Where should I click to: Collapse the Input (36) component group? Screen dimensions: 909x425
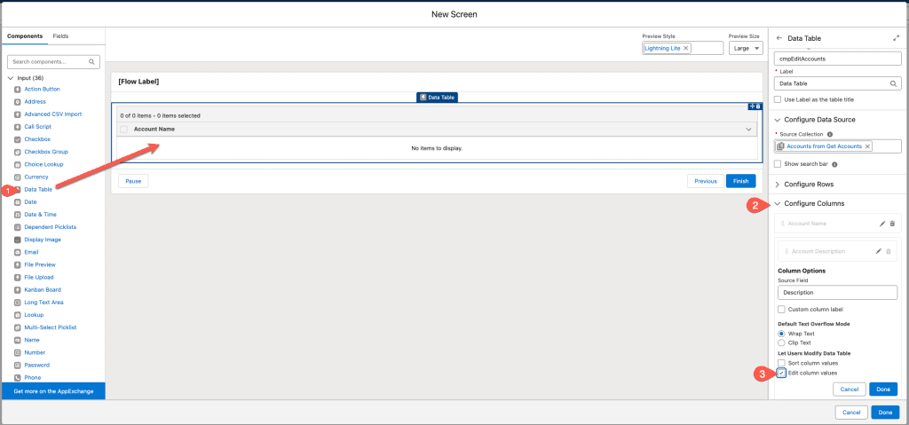11,78
